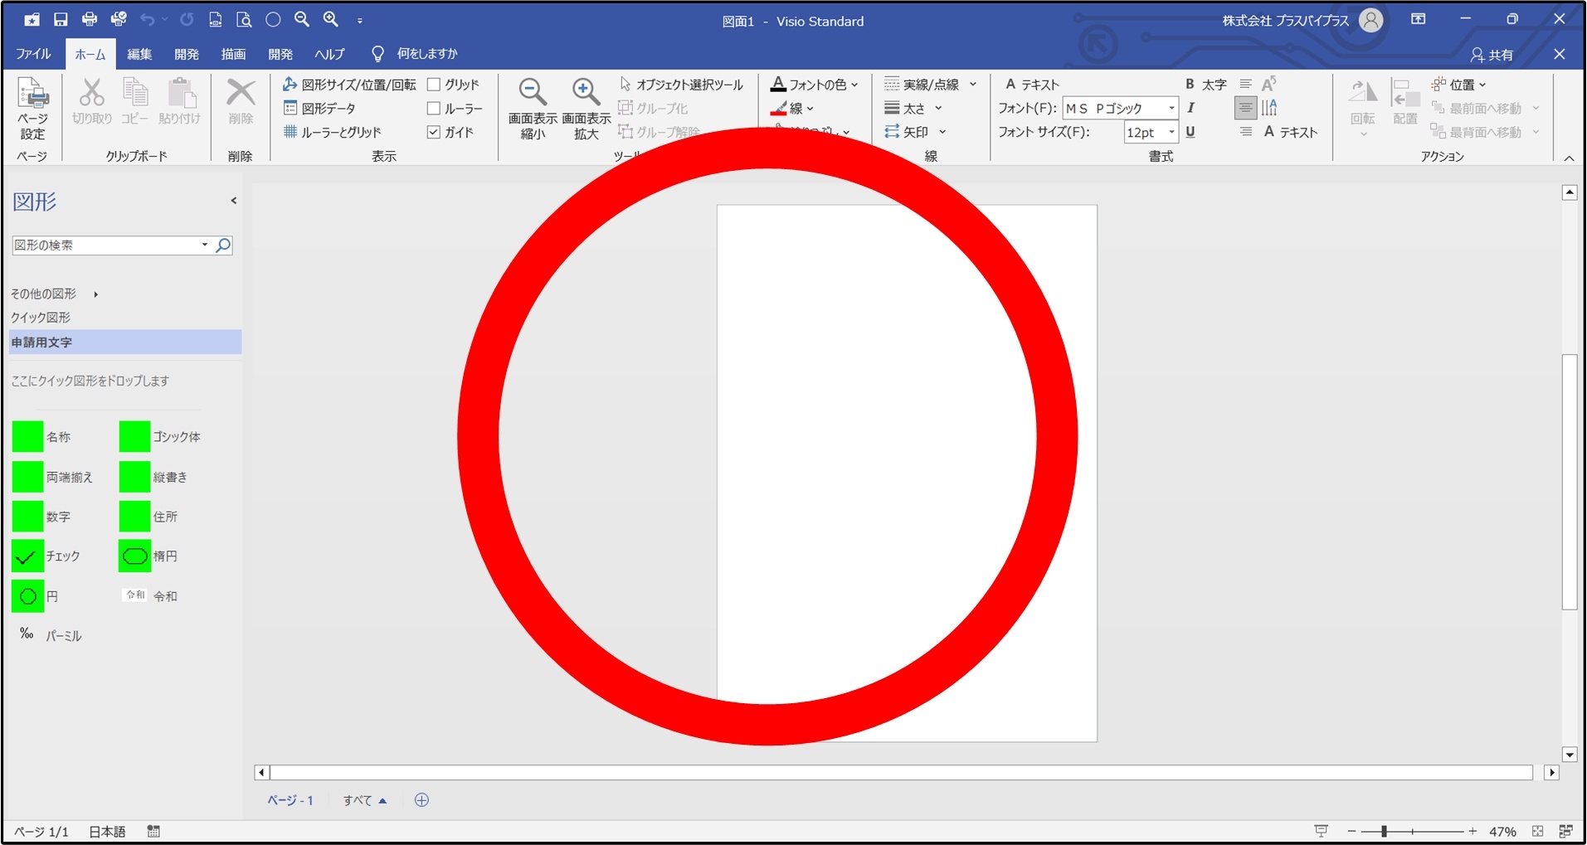Turn on the Ruler (ルーラー) checkbox
Viewport: 1587px width, 845px height.
click(x=433, y=109)
